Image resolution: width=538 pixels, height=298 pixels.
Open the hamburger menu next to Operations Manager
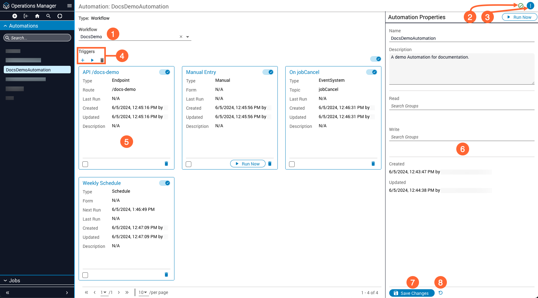pyautogui.click(x=70, y=6)
